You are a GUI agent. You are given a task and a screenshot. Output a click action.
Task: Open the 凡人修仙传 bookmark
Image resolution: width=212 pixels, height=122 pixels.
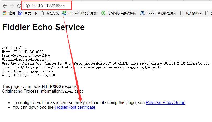pos(194,13)
